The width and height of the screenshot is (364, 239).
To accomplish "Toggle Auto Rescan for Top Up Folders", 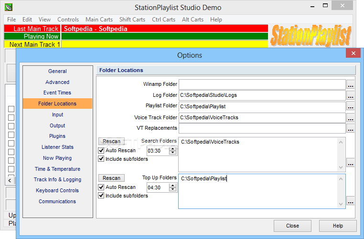I will point(101,187).
